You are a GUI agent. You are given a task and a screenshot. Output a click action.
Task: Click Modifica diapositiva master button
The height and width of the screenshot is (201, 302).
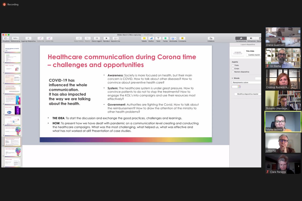click(248, 94)
